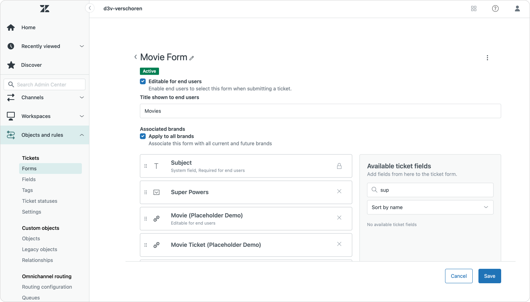Open the help question mark icon
This screenshot has width=530, height=302.
(495, 9)
